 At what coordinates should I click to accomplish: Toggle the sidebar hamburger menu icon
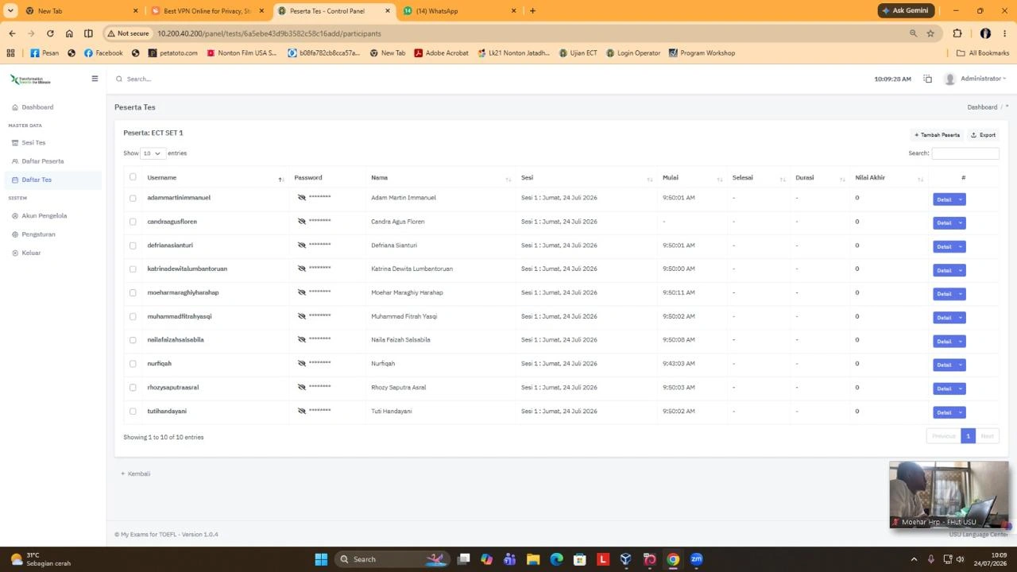(x=95, y=79)
